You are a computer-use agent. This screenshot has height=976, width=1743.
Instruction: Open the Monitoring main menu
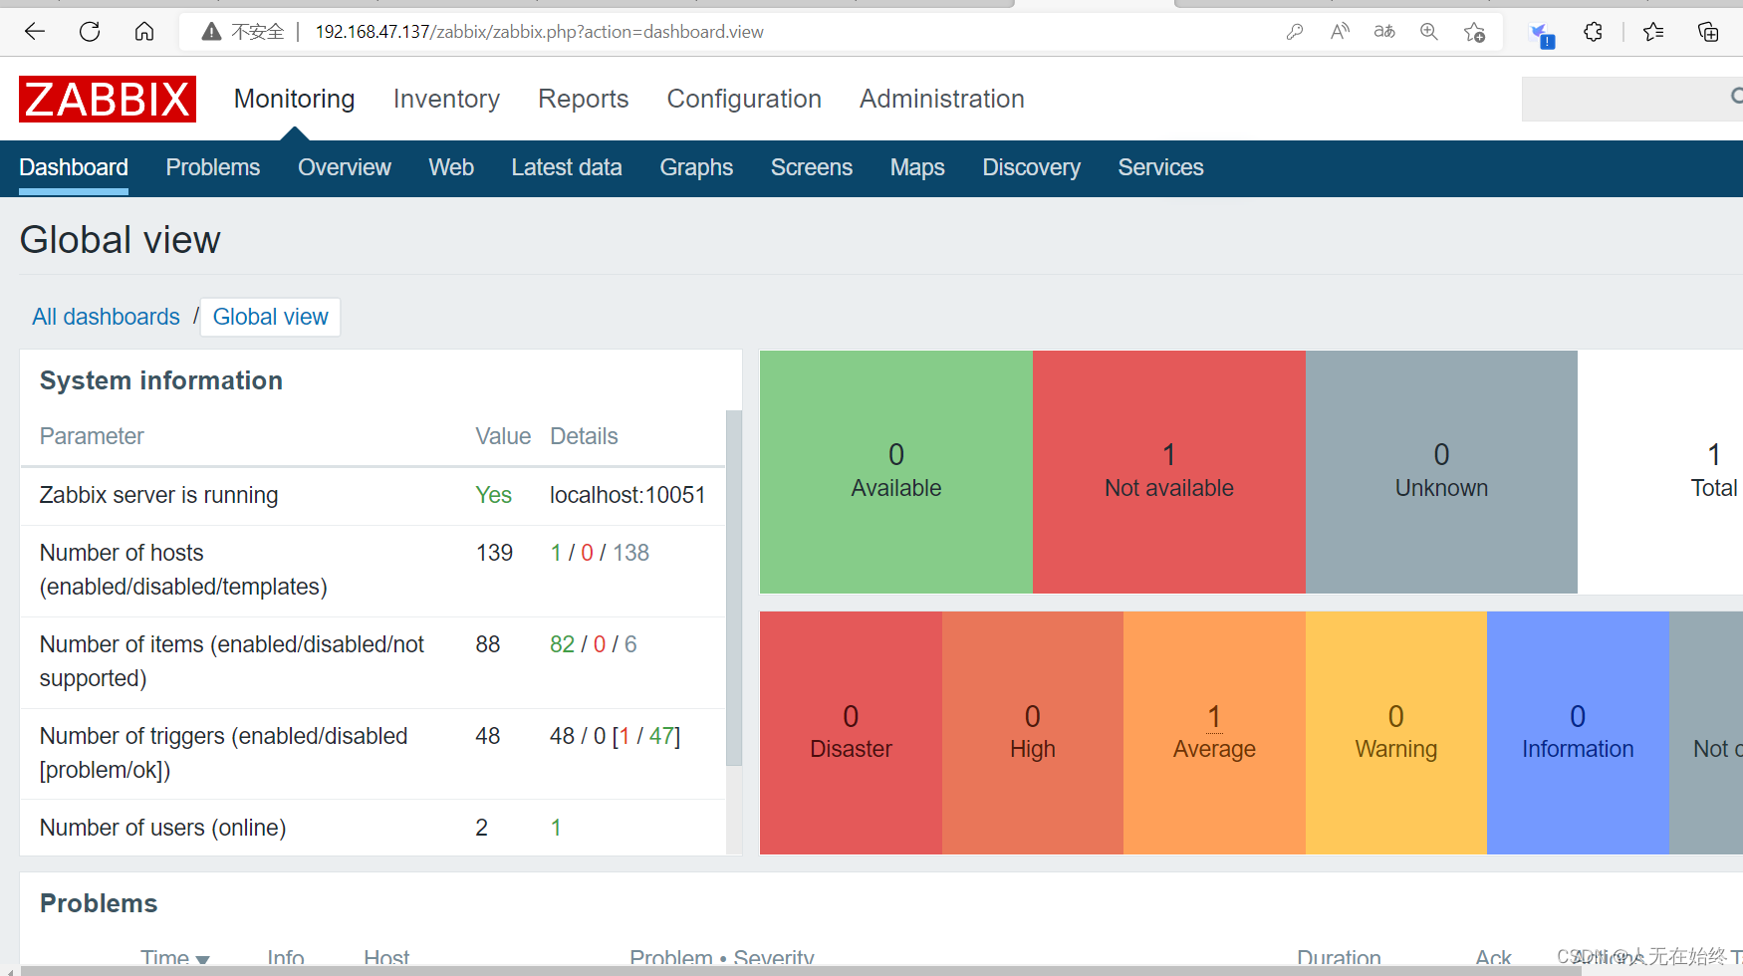click(295, 99)
